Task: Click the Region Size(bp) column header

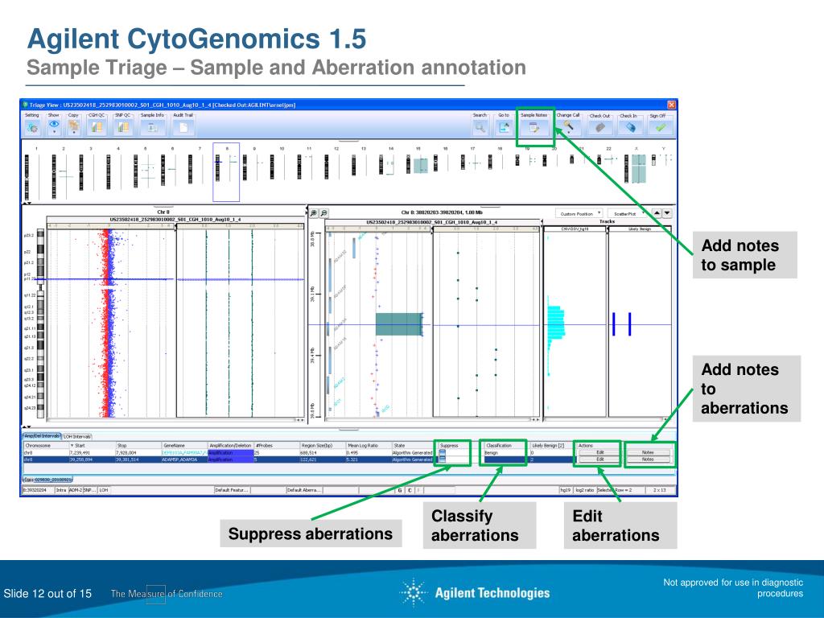Action: (x=322, y=446)
